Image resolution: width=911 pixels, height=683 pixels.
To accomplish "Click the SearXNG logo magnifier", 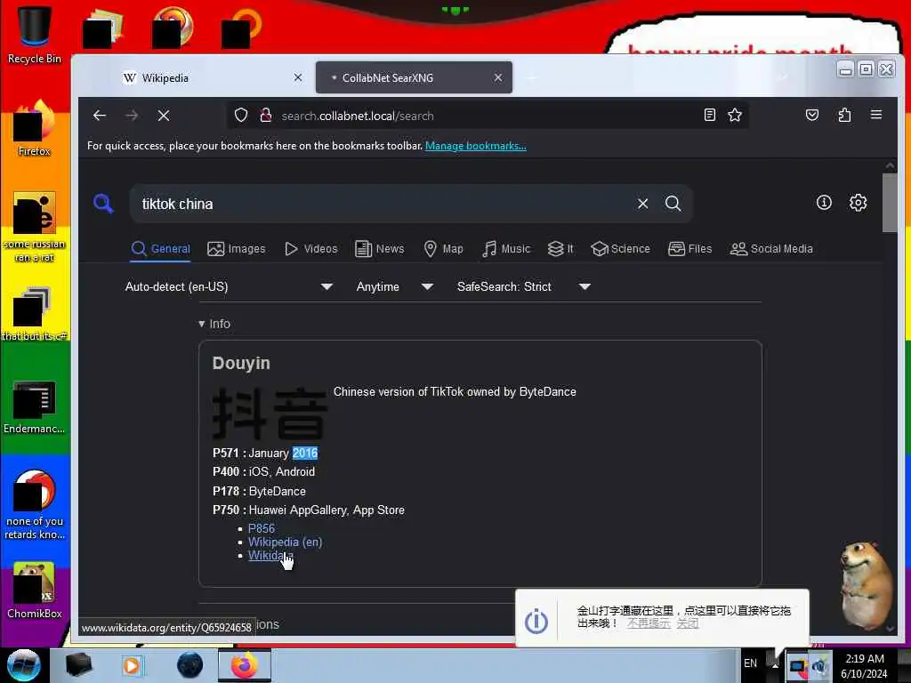I will coord(103,204).
